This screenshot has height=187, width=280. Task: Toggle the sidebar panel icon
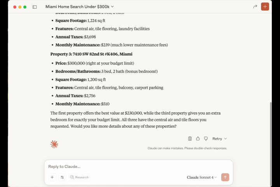(x=35, y=7)
